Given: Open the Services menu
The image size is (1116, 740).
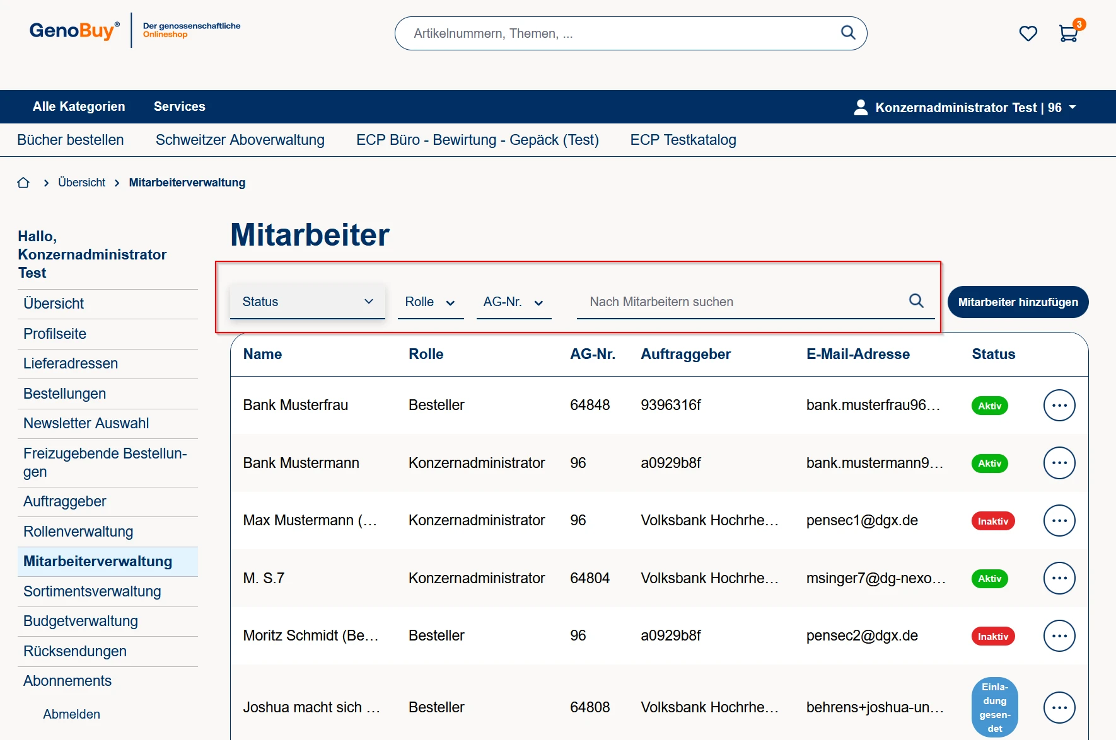Looking at the screenshot, I should click(179, 106).
